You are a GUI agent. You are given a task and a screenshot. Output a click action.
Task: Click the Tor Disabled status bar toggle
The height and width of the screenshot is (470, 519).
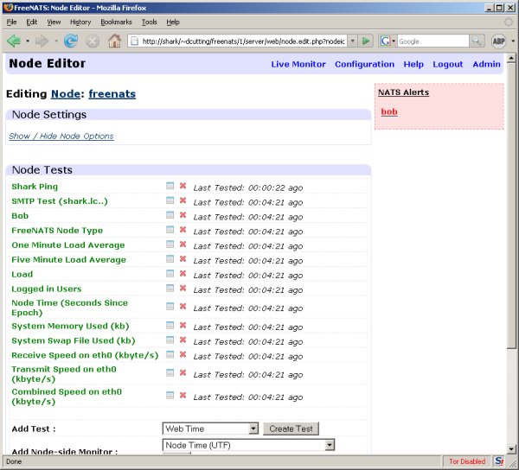(x=467, y=461)
